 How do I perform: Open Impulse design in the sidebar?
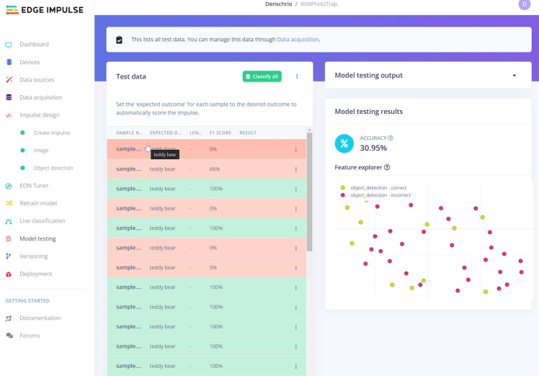[40, 115]
